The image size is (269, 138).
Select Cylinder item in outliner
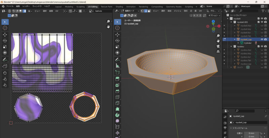pyautogui.click(x=248, y=43)
